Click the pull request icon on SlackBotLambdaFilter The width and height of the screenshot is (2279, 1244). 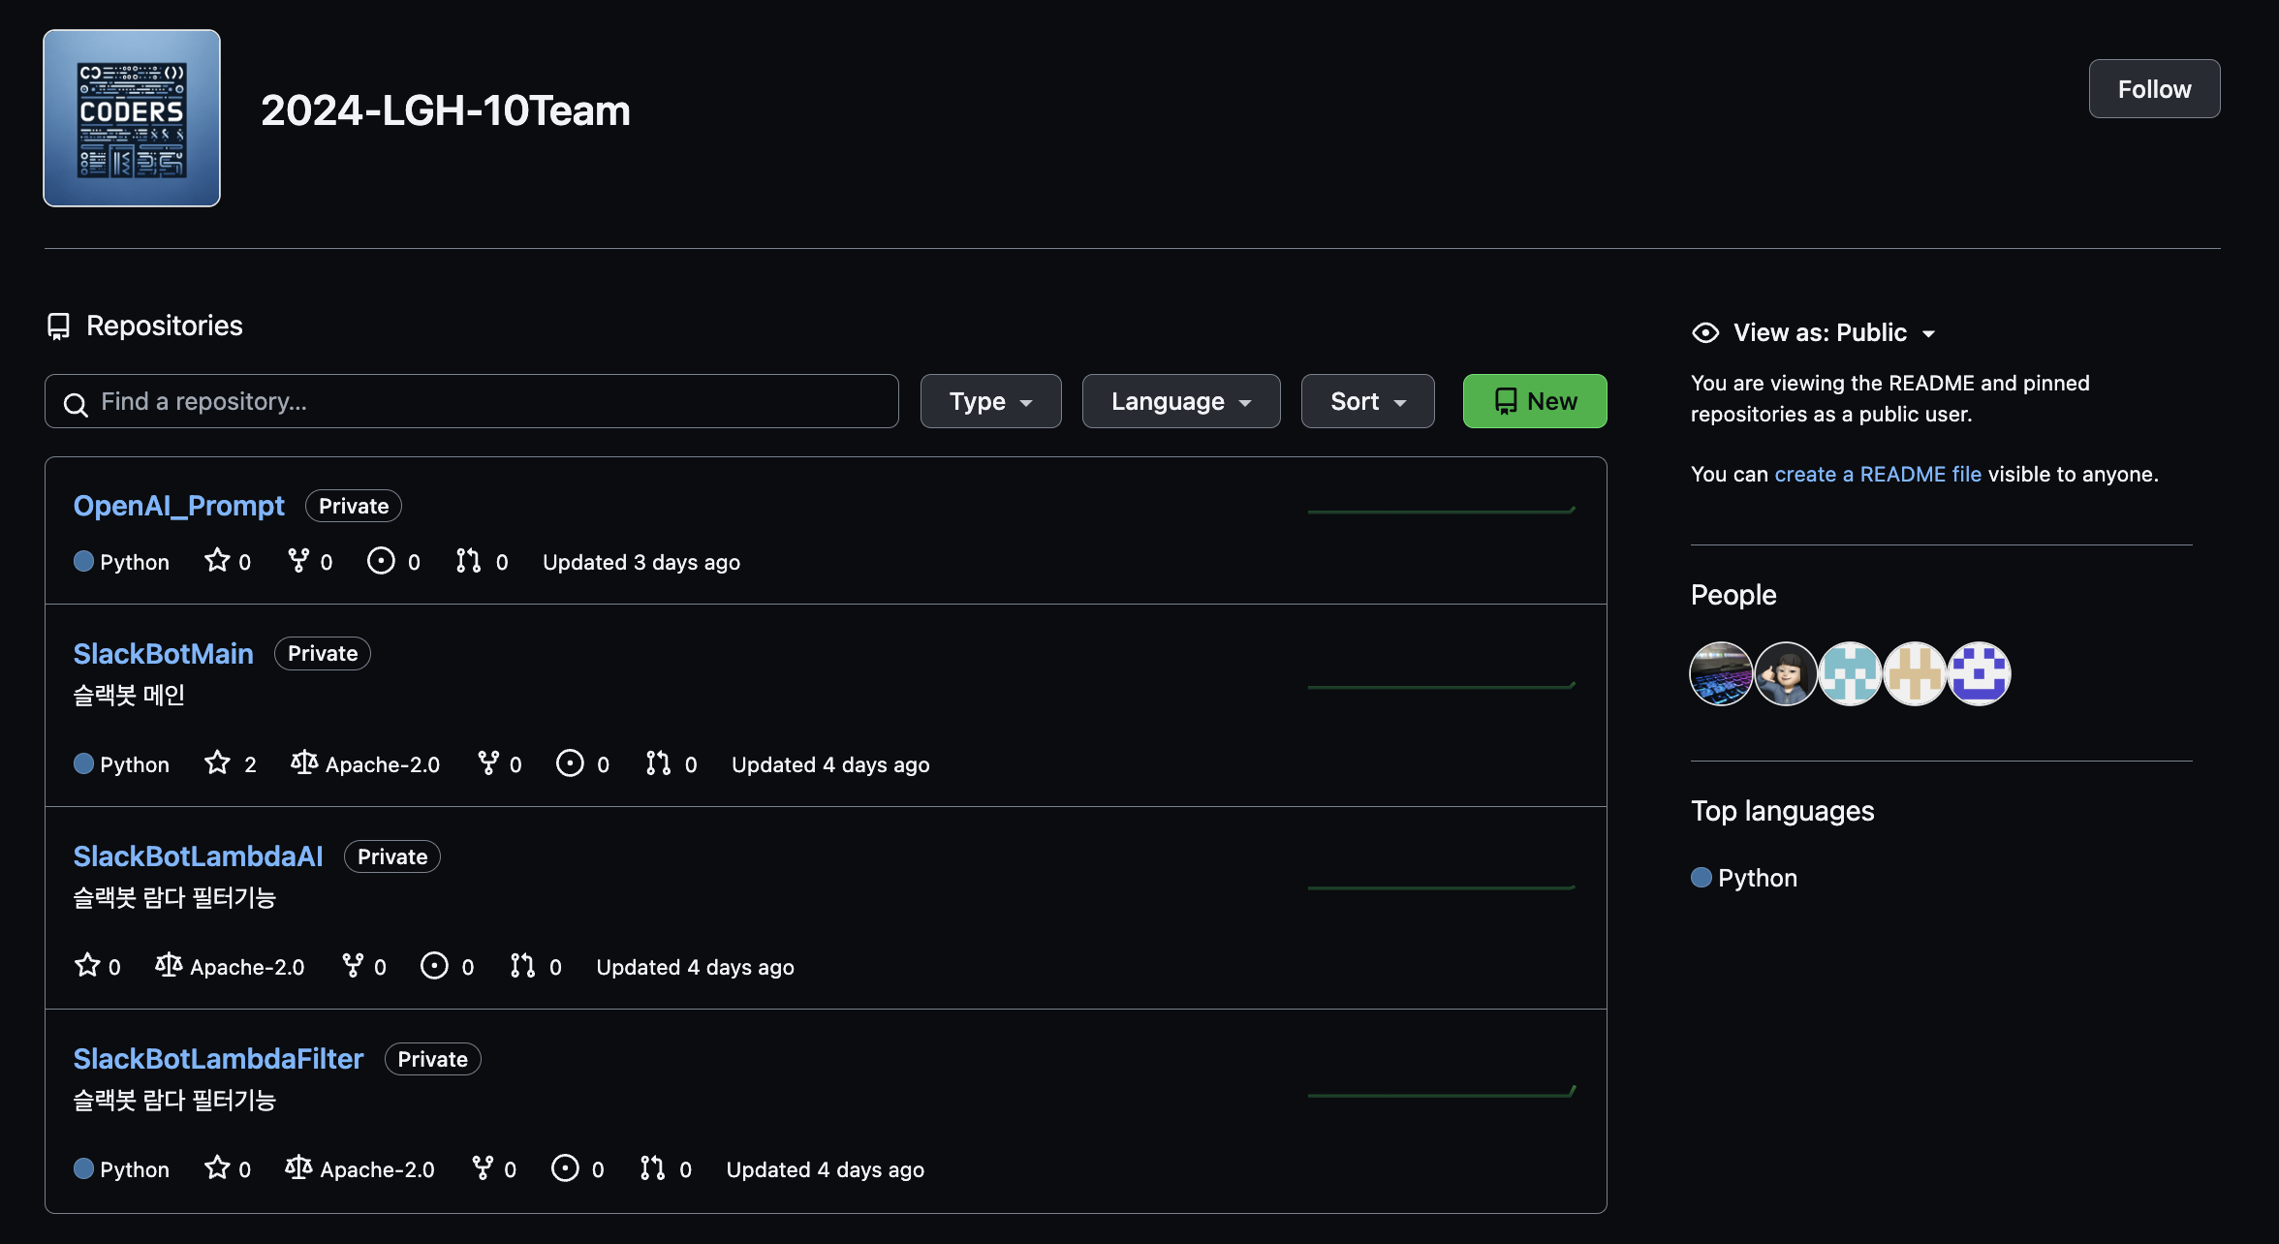click(652, 1168)
